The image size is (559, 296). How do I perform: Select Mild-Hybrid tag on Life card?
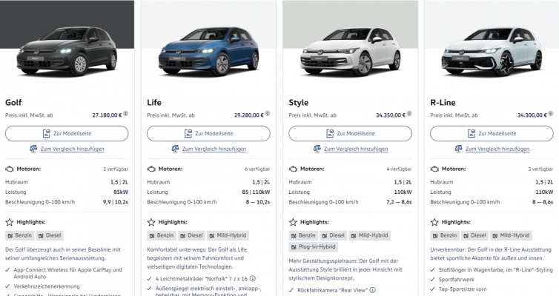click(x=228, y=235)
